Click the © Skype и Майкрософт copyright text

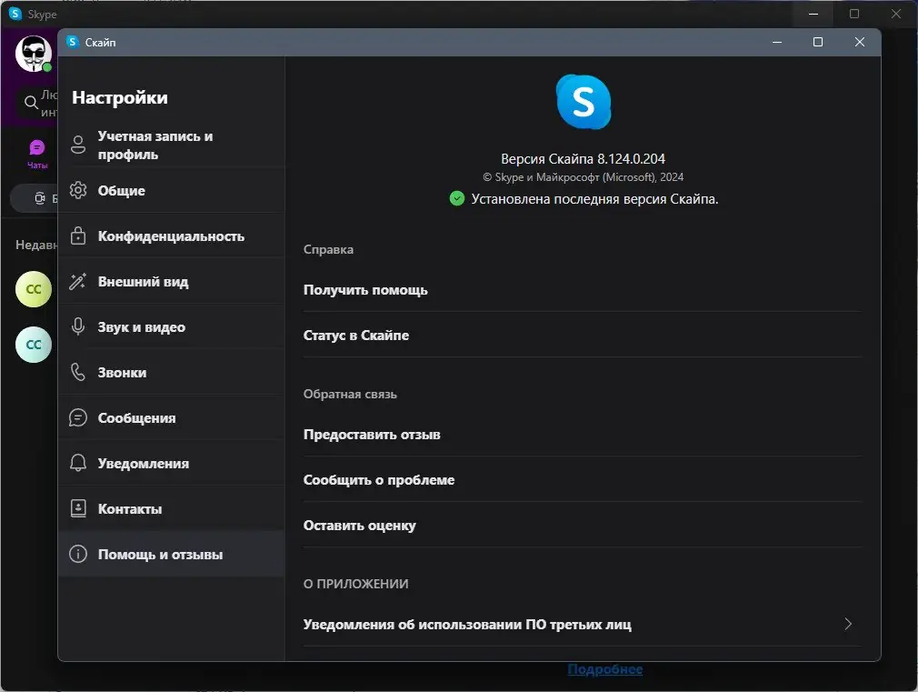[x=583, y=177]
